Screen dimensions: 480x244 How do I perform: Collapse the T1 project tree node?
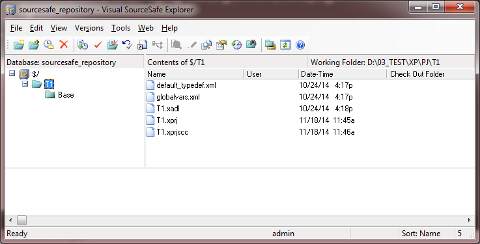tap(25, 83)
